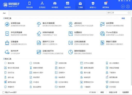Go to 智能刷机 (Smart Flash) section
132x95 pixels.
[68, 5]
